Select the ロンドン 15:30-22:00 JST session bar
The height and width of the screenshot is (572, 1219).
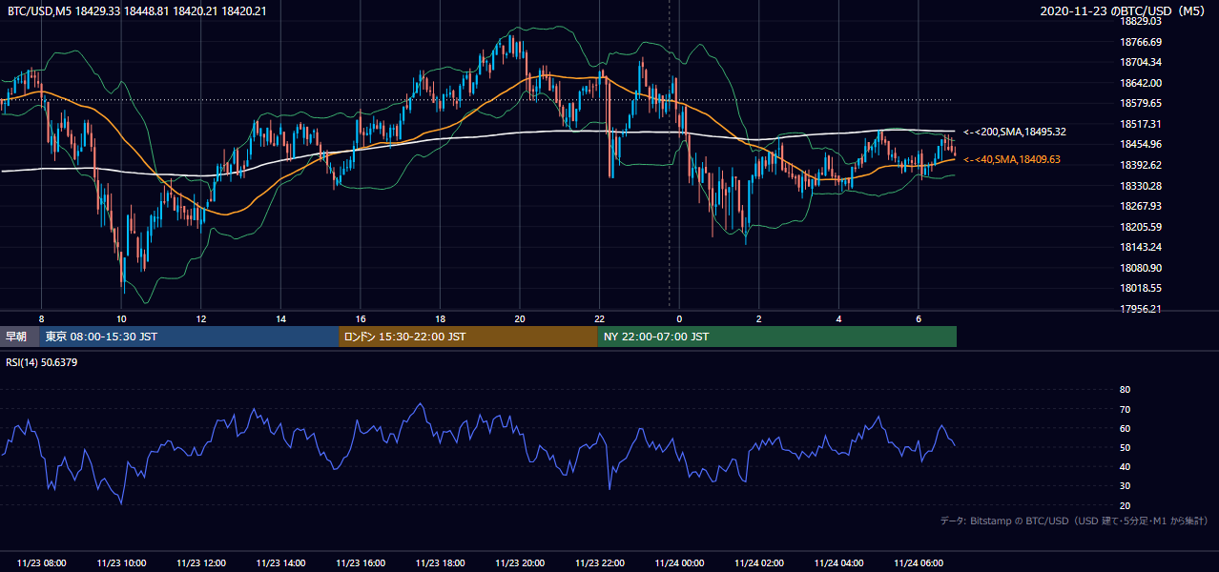point(468,337)
